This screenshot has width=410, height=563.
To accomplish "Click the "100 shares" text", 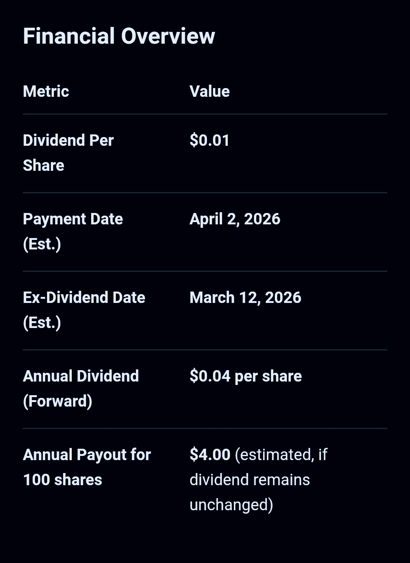I will tap(63, 480).
